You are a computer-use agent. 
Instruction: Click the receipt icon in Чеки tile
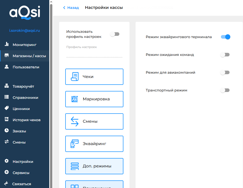[x=75, y=76]
